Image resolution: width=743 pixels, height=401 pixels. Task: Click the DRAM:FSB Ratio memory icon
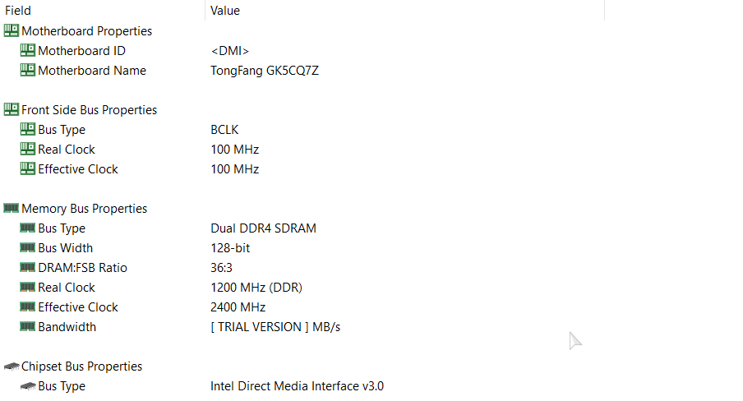[27, 267]
